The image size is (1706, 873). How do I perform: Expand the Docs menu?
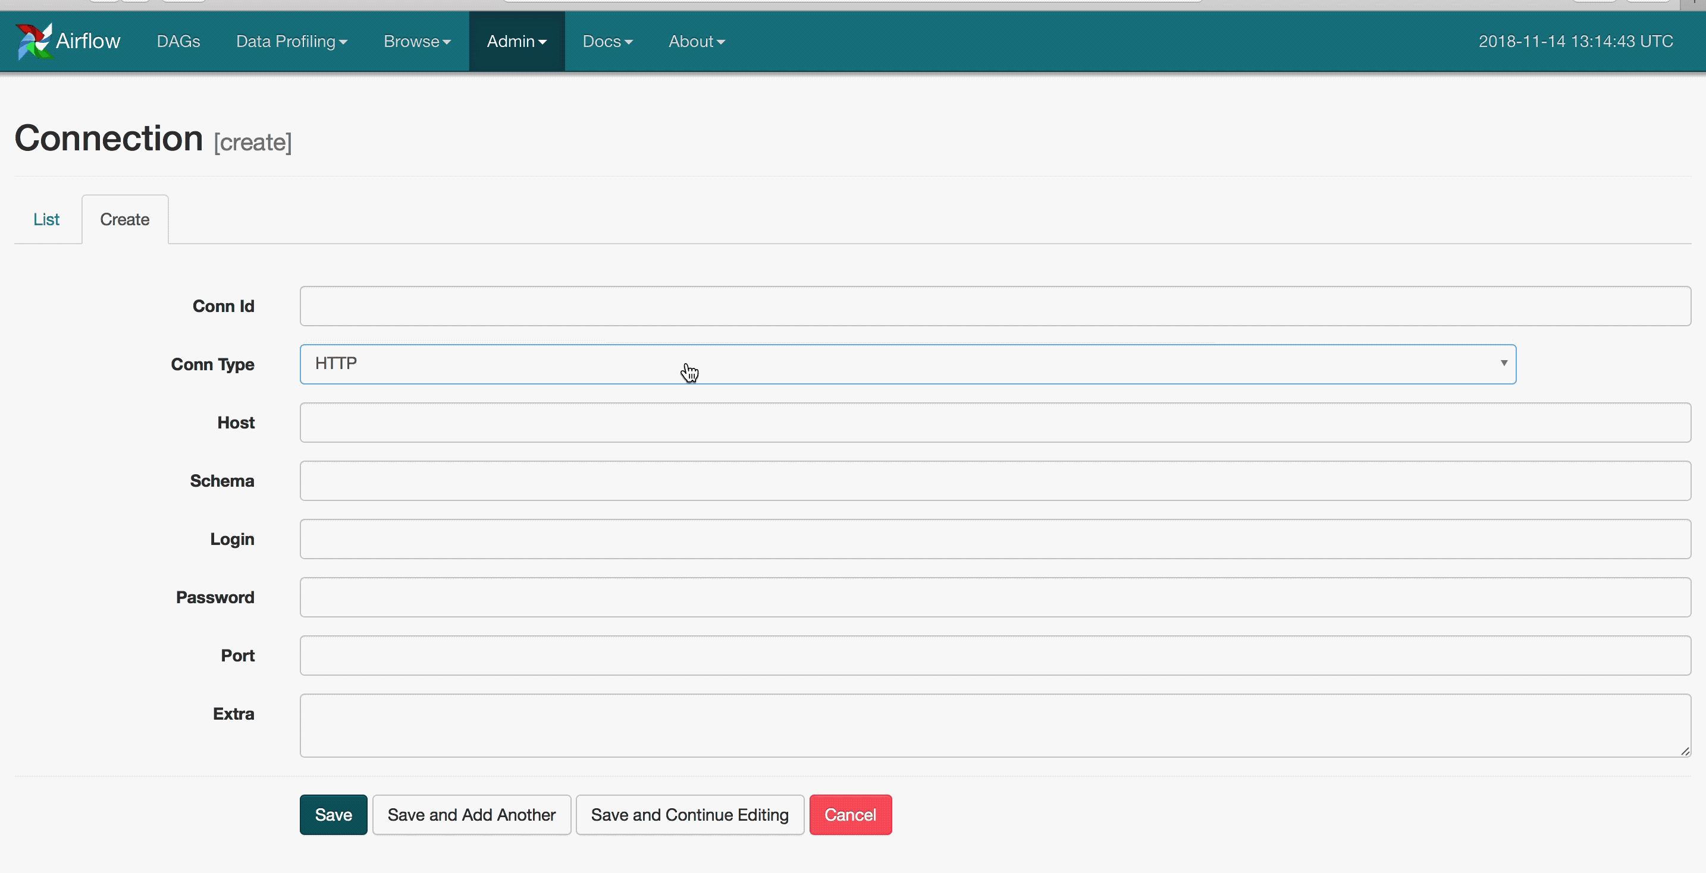(x=607, y=41)
